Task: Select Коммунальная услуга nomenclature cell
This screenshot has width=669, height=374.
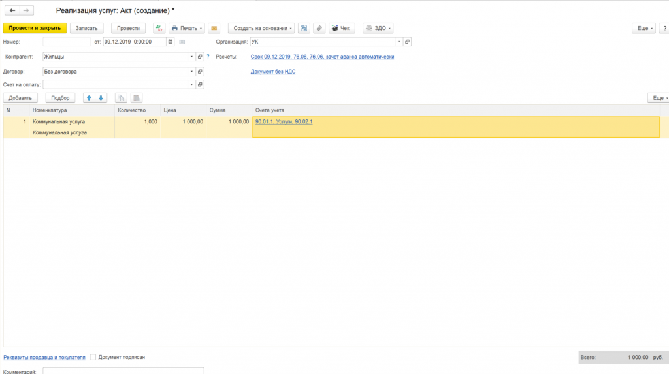Action: pos(72,121)
